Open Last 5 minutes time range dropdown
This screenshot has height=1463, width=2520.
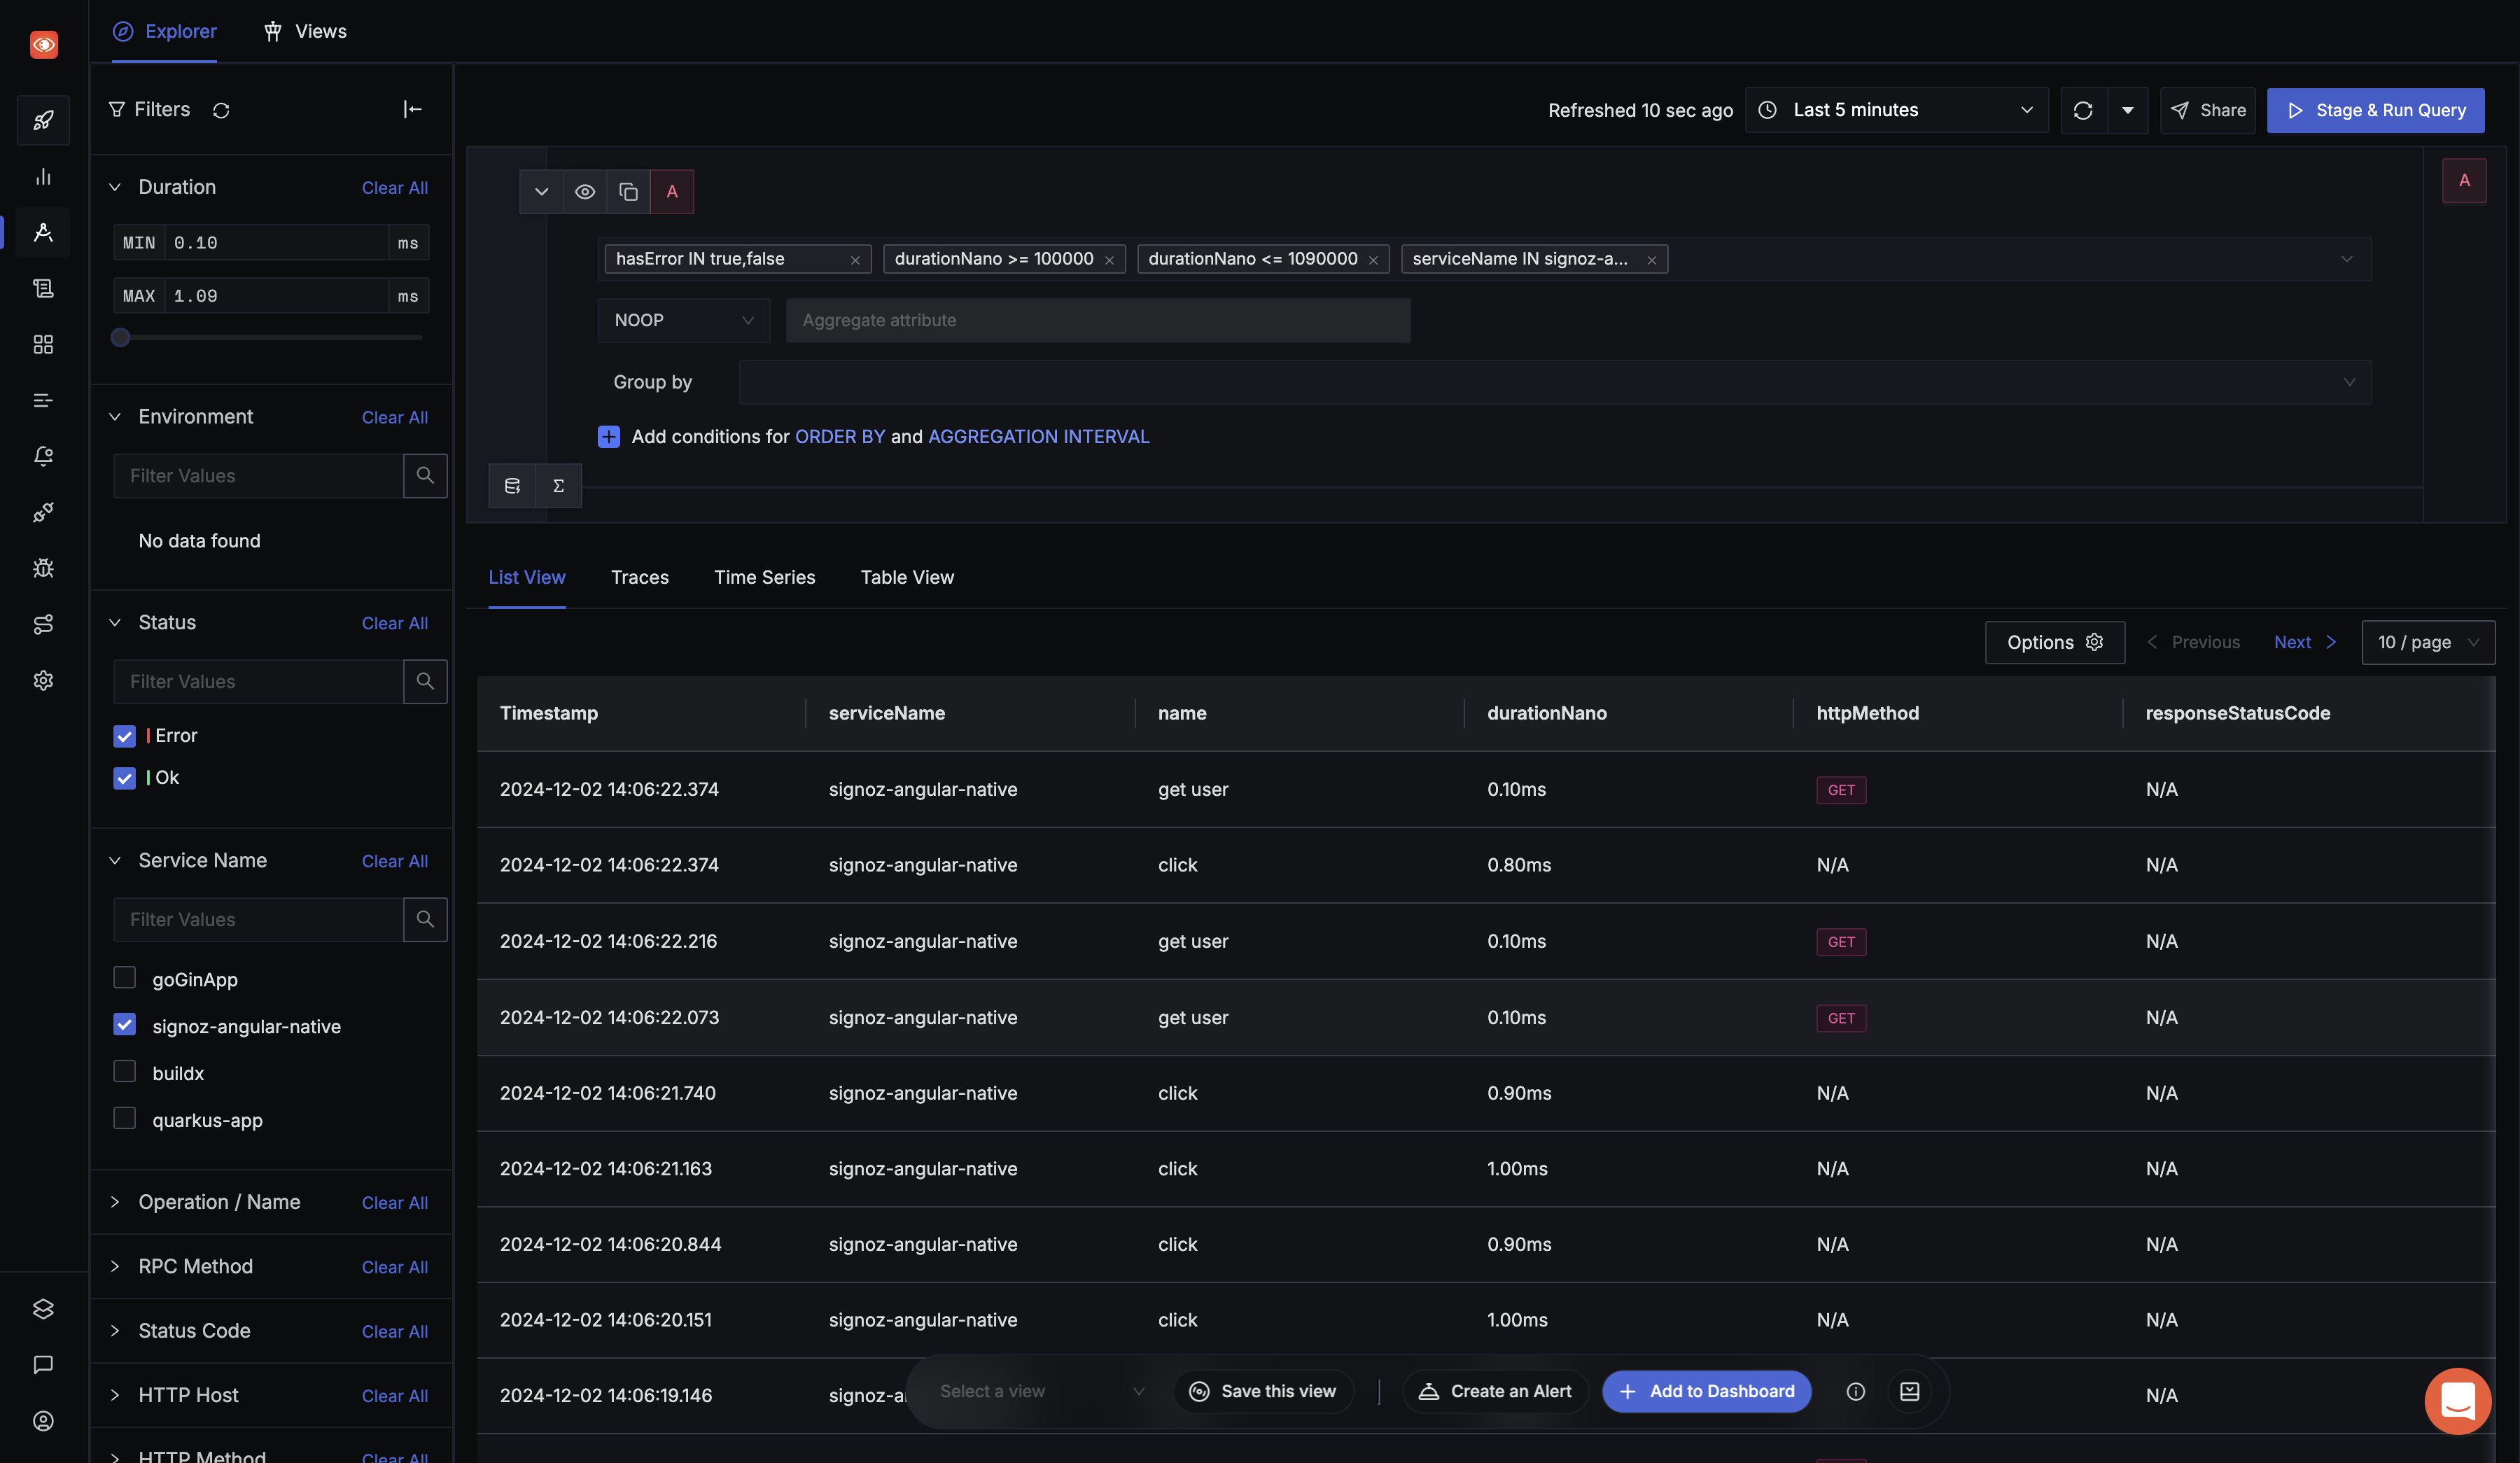point(1896,110)
